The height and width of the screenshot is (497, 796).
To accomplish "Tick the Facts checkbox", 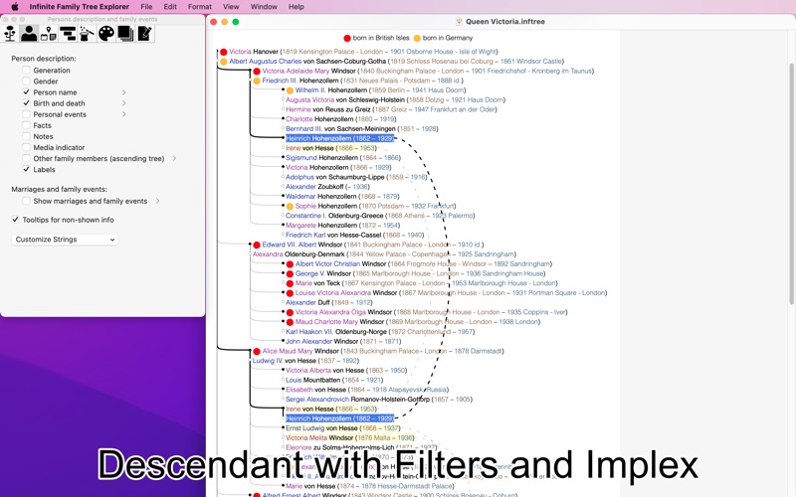I will point(27,125).
